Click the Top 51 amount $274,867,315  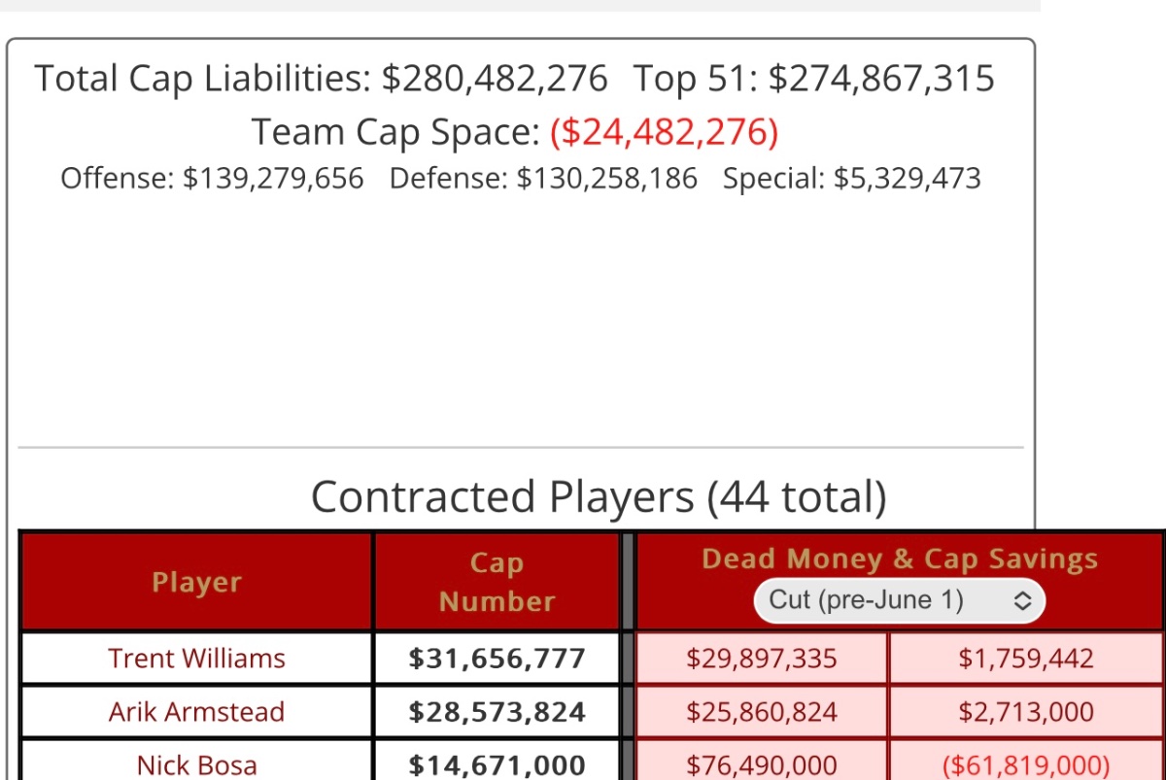(x=881, y=79)
